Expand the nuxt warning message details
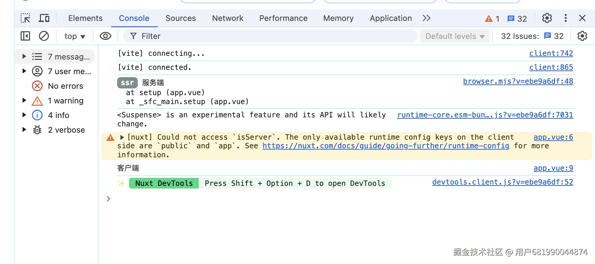Screen dimensions: 595x264 tap(122, 137)
